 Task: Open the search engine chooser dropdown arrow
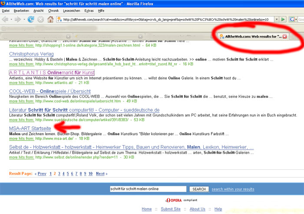[296, 19]
